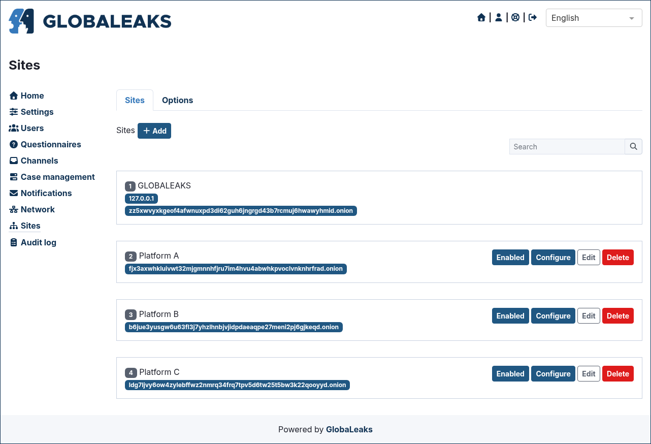Click Edit for Platform B
The width and height of the screenshot is (651, 444).
click(x=589, y=315)
